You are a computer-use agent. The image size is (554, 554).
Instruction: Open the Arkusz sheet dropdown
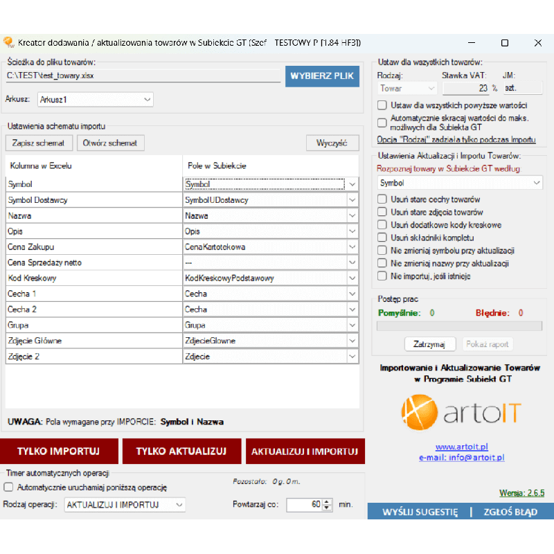[x=95, y=100]
